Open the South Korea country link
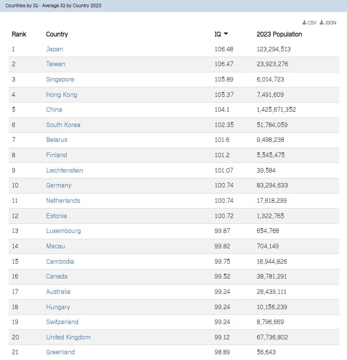The height and width of the screenshot is (360, 347). coord(63,125)
